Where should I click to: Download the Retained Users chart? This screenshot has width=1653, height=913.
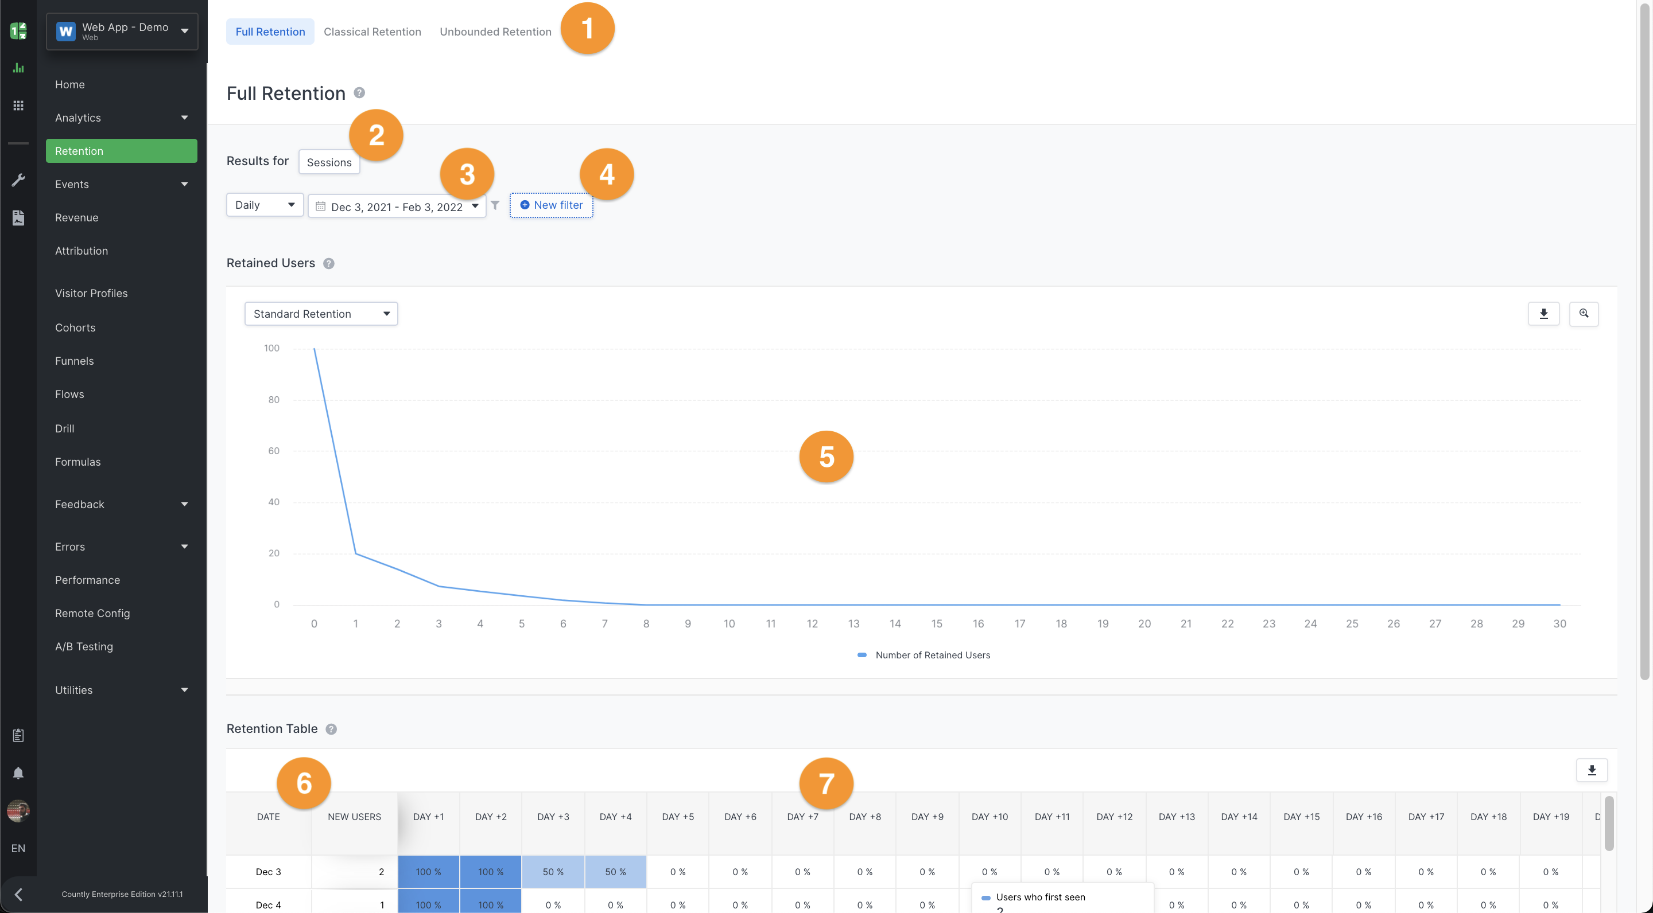point(1543,314)
